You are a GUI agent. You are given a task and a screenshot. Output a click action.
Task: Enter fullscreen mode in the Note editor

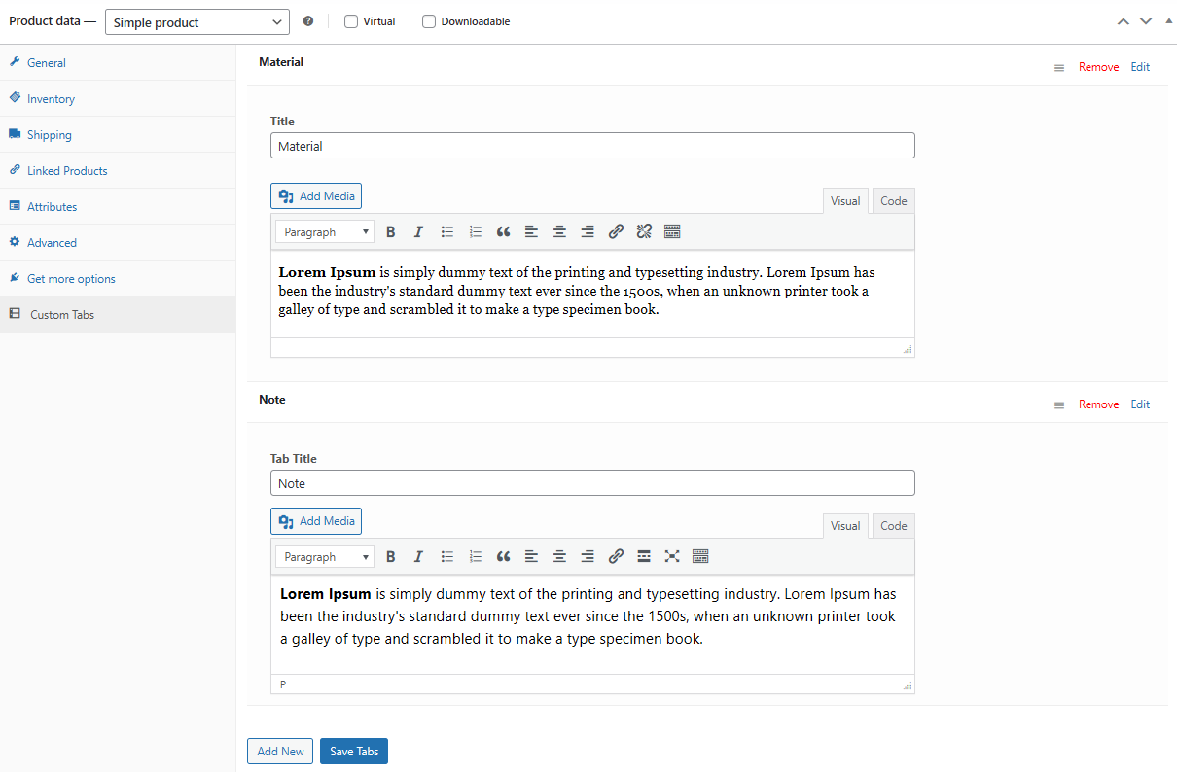click(672, 557)
